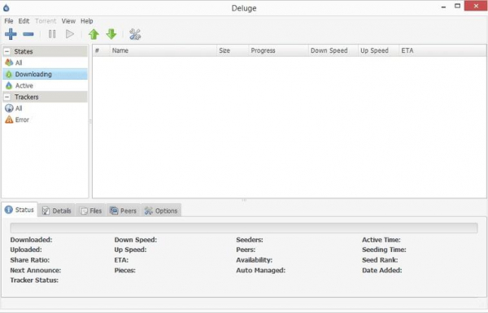Open Preferences via wrench toolbar icon

coord(135,34)
